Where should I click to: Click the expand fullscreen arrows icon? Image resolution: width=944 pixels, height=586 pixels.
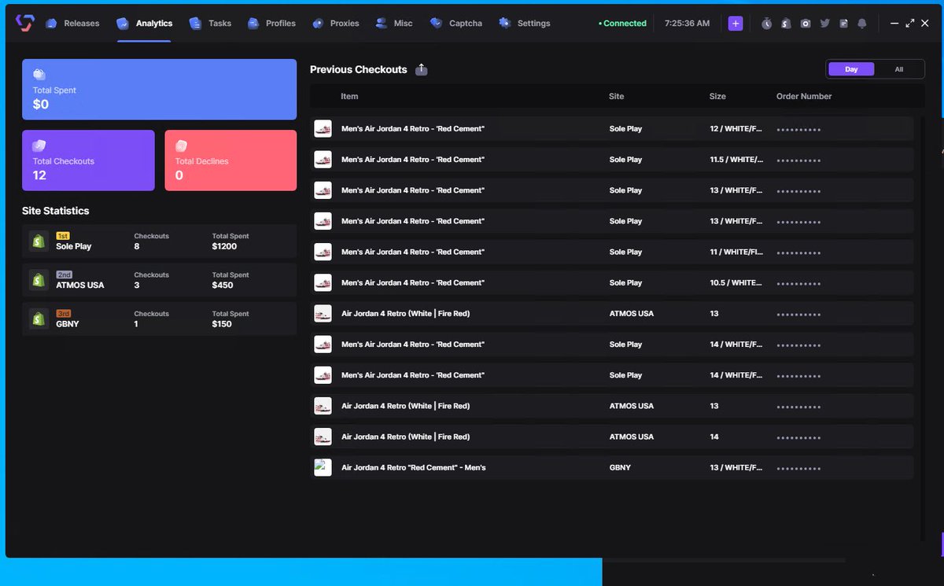click(910, 24)
